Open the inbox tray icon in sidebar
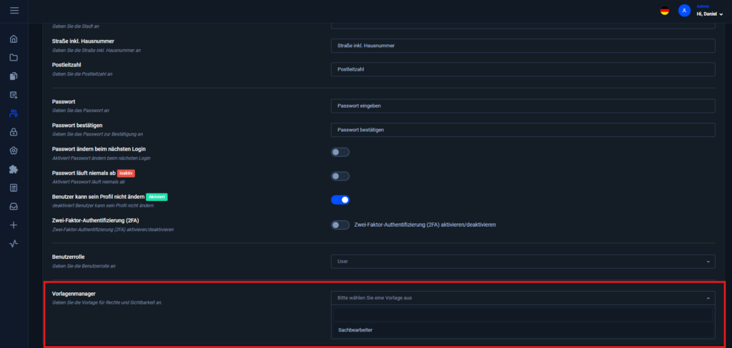Screen dimensions: 732x348 (14, 206)
